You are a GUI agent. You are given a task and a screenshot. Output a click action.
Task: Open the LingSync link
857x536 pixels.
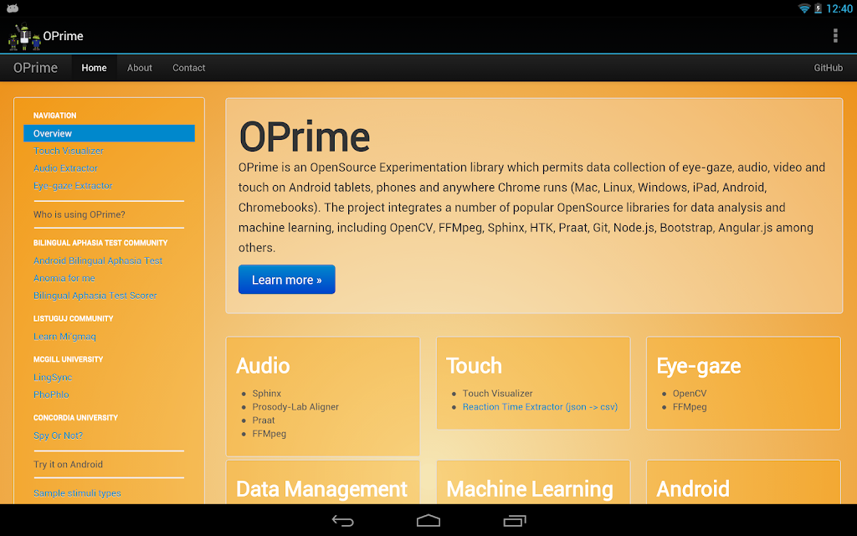tap(53, 378)
